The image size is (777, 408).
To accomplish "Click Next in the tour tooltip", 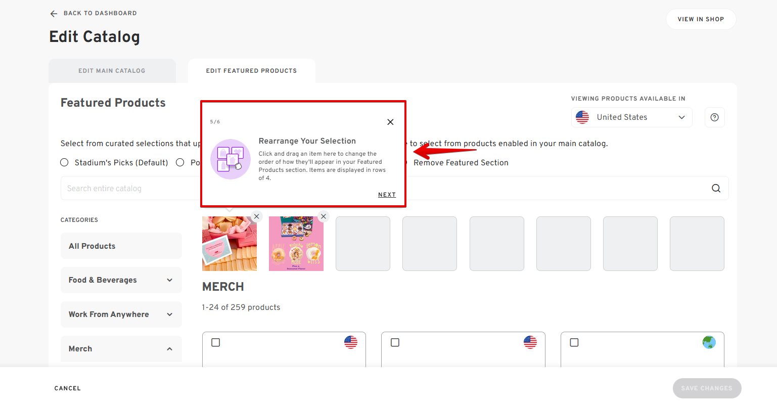I will [387, 195].
